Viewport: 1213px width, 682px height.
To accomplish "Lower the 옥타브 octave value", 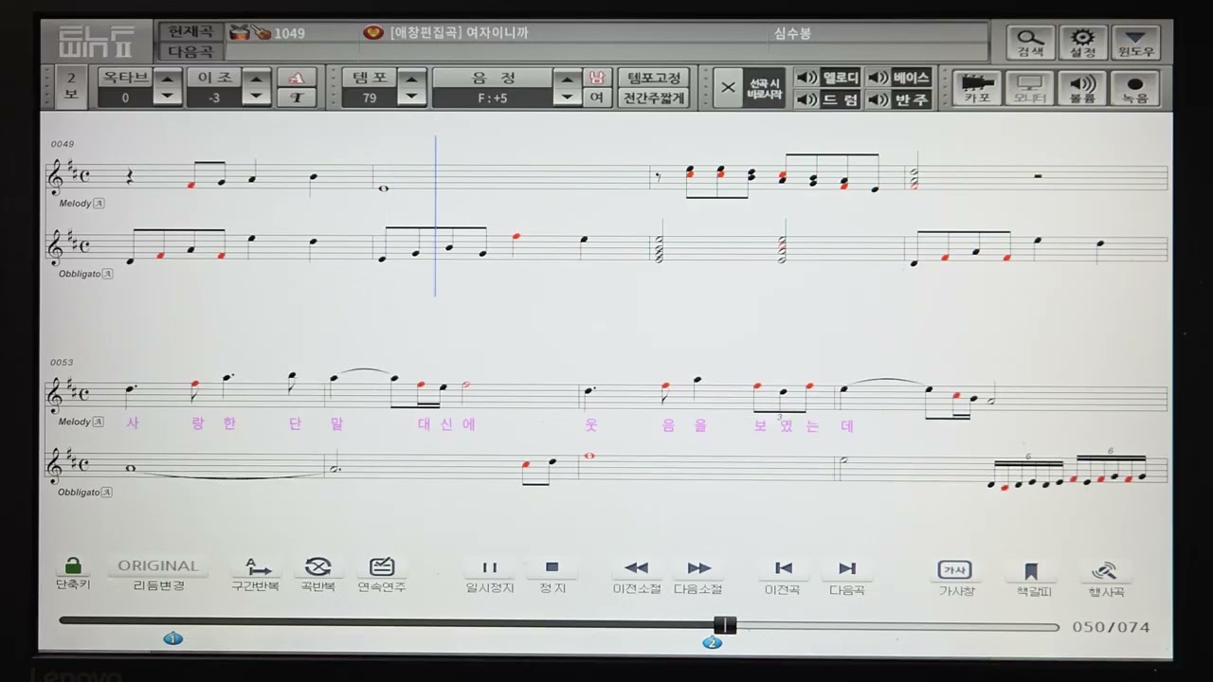I will pyautogui.click(x=167, y=97).
